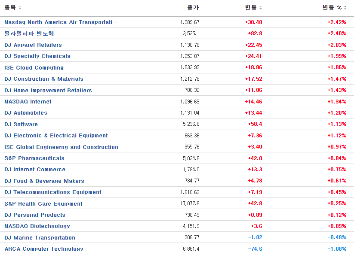
Task: Select percent change +0.75%
Action: click(x=337, y=170)
